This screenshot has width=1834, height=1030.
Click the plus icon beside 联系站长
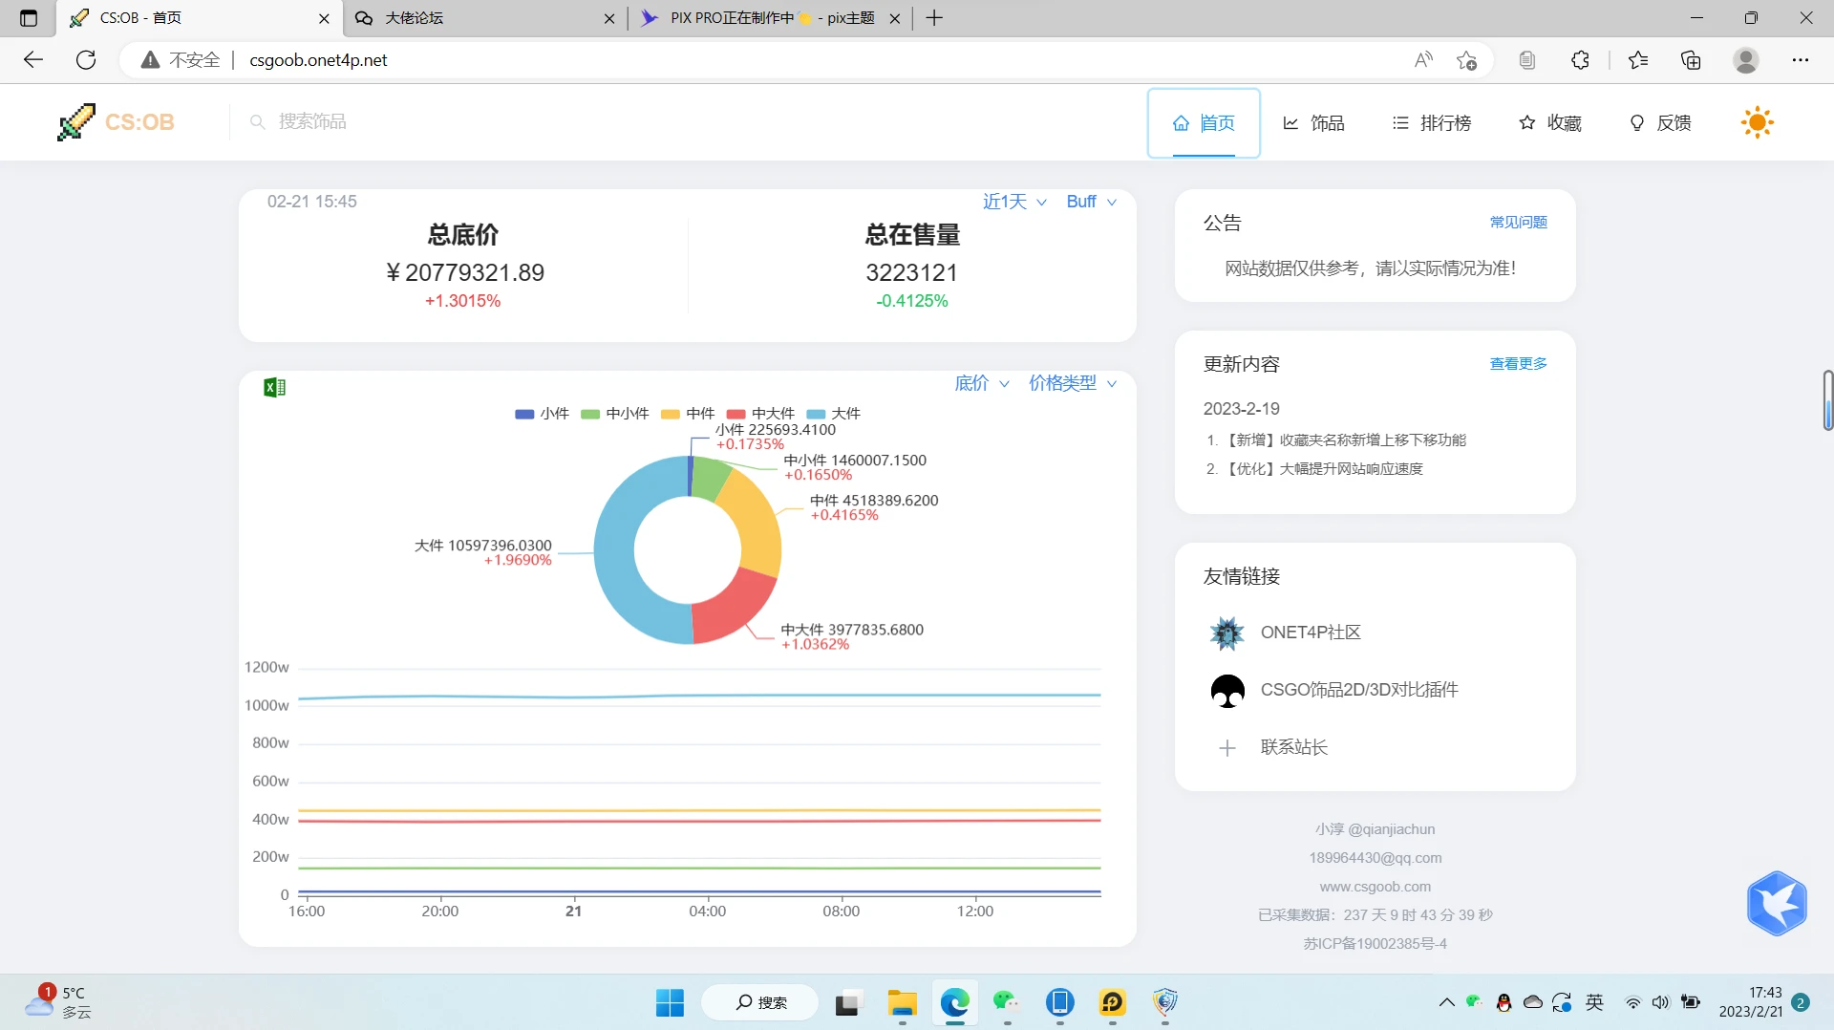point(1227,748)
